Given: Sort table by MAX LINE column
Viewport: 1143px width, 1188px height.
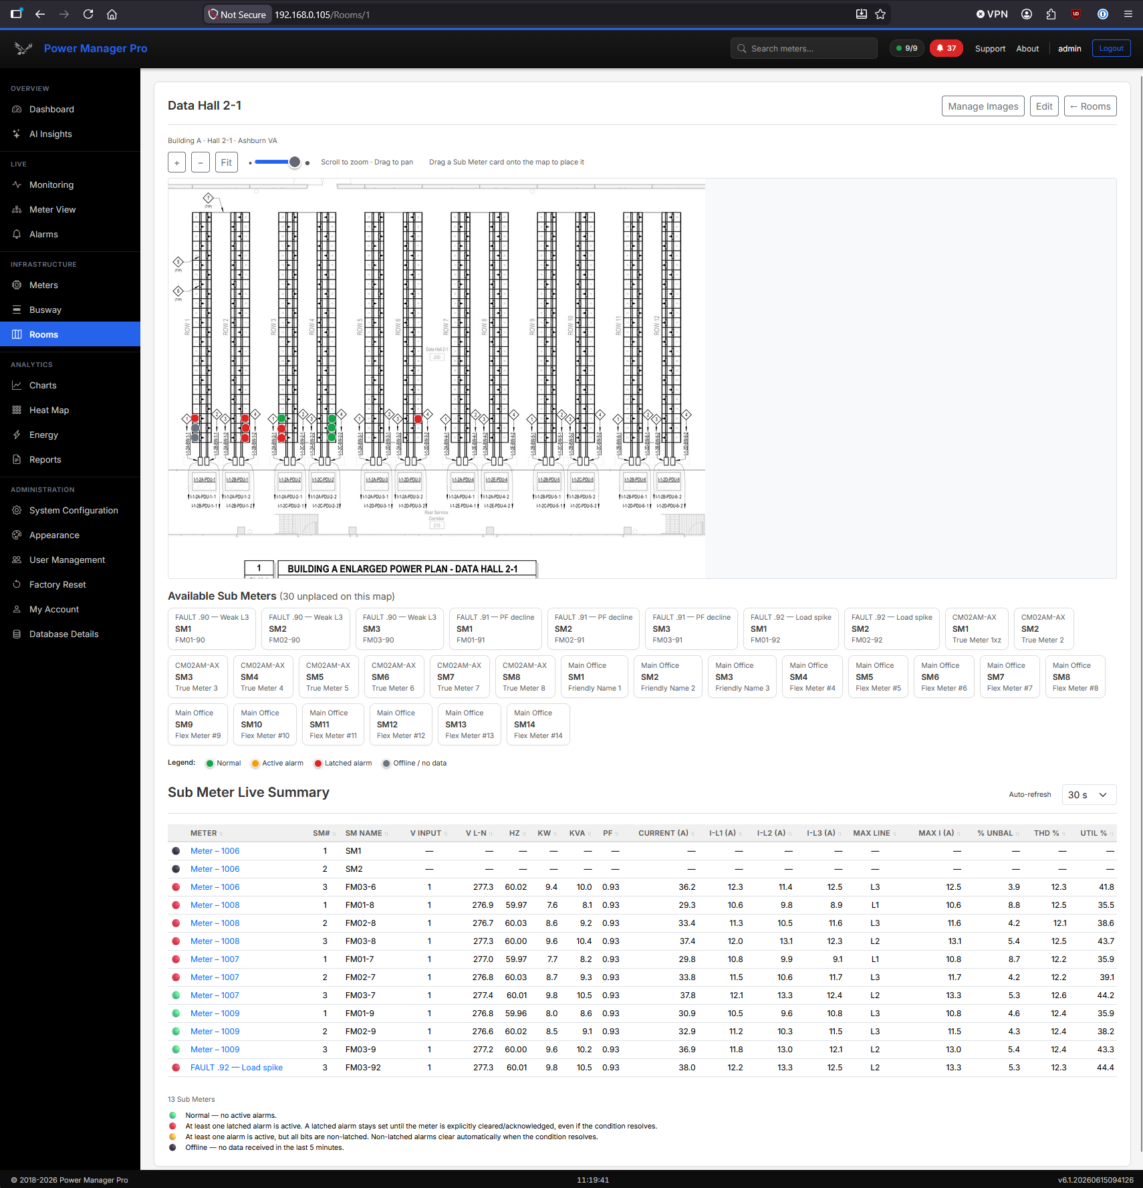Looking at the screenshot, I should (x=874, y=833).
